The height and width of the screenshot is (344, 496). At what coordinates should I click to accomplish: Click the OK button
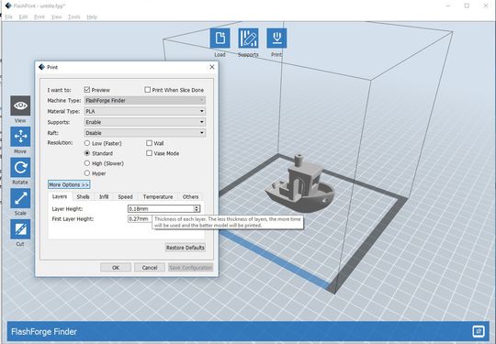(x=116, y=268)
